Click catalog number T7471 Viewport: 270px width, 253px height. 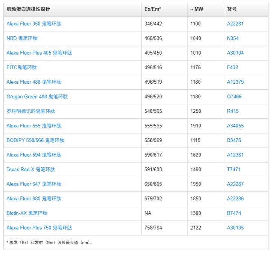point(234,169)
